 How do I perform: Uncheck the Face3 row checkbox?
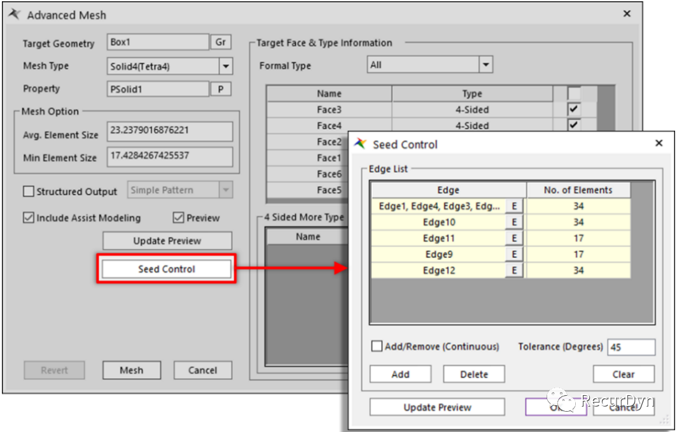click(x=574, y=110)
